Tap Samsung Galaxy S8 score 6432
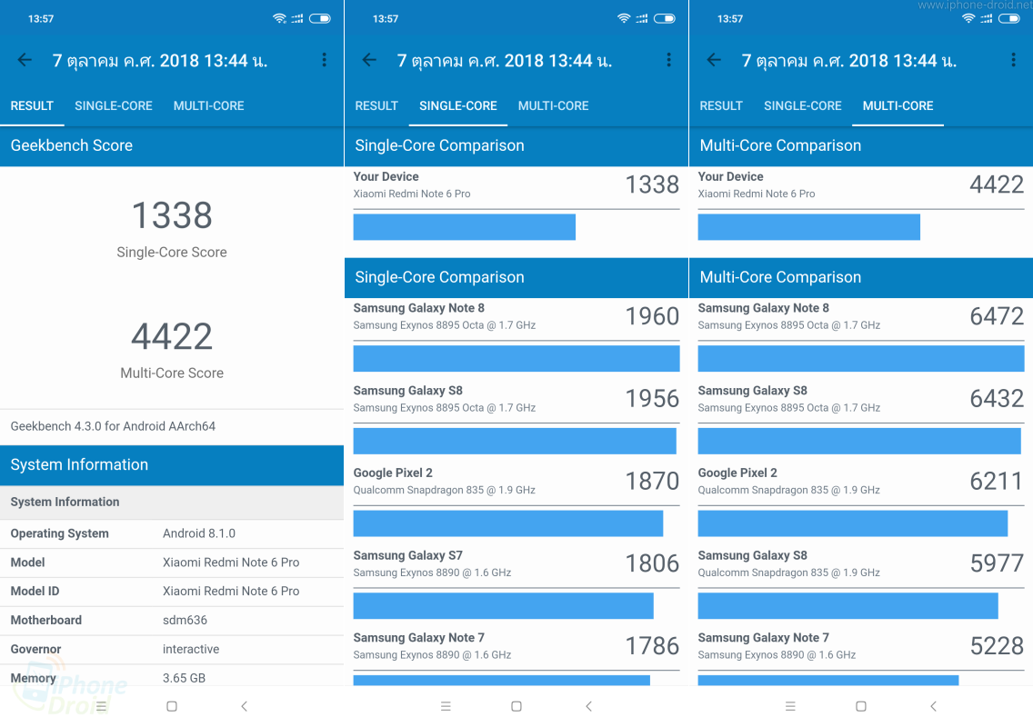Viewport: 1033px width, 727px height. [x=997, y=399]
